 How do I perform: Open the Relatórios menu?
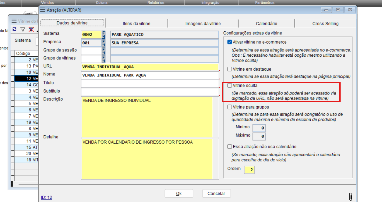[156, 3]
